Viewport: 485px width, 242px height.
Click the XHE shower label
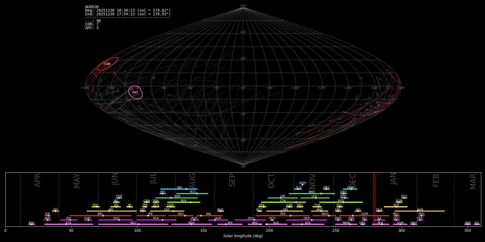(x=467, y=223)
